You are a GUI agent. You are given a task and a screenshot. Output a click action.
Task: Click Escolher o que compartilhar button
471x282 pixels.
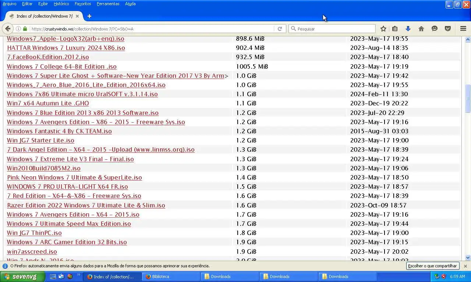point(432,266)
